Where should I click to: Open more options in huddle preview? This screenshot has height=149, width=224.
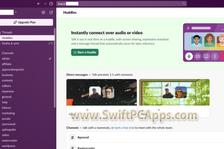(215, 56)
